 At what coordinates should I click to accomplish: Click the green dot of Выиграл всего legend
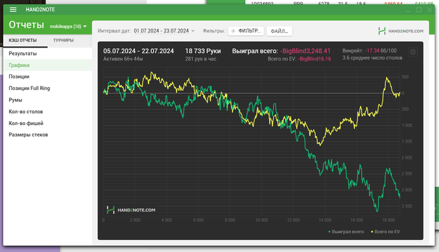(329, 231)
